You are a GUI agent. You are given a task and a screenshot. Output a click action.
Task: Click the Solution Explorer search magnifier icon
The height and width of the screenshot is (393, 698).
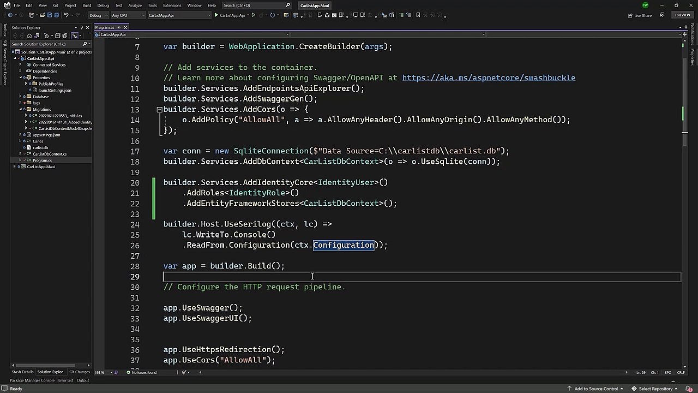click(85, 44)
